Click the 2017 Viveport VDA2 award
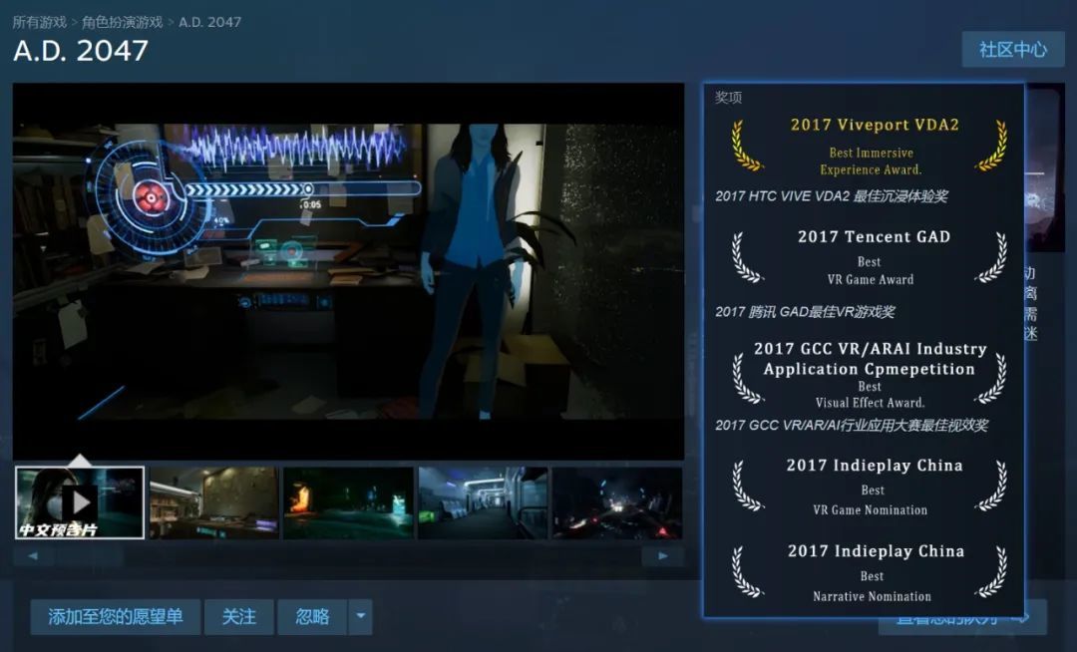The image size is (1077, 652). 870,147
